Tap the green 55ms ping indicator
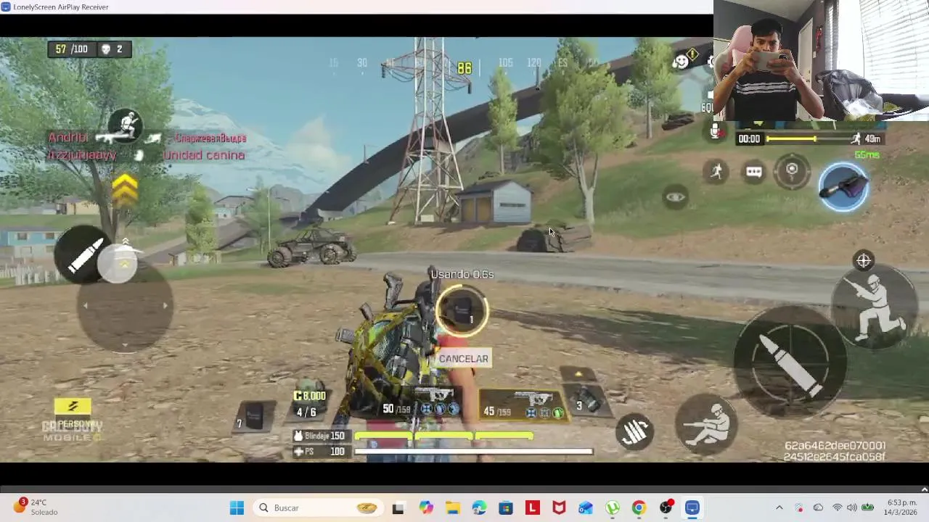This screenshot has height=522, width=929. (x=867, y=155)
